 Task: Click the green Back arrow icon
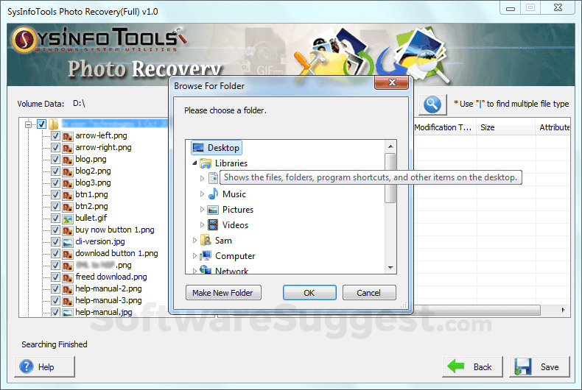coord(456,366)
